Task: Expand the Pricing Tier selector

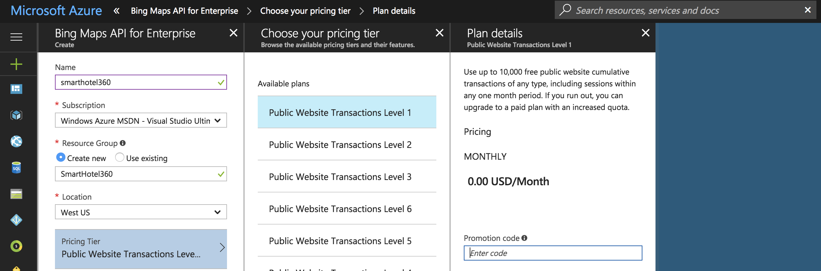Action: click(141, 248)
